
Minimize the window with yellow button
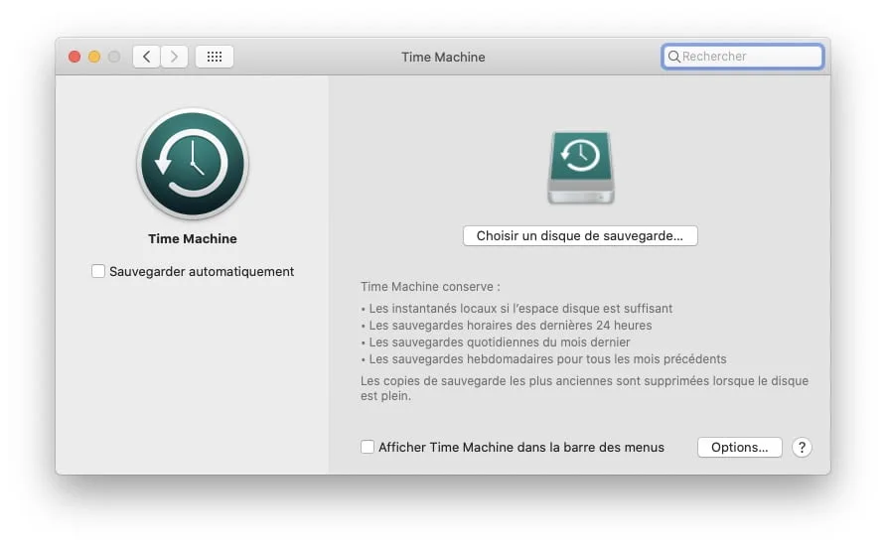click(94, 57)
